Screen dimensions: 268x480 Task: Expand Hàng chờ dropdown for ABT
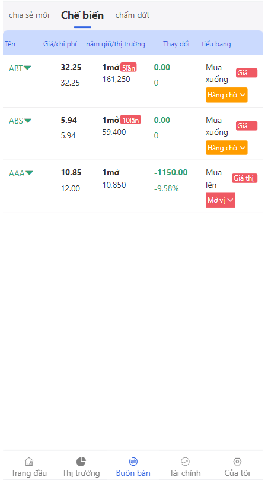click(x=226, y=95)
